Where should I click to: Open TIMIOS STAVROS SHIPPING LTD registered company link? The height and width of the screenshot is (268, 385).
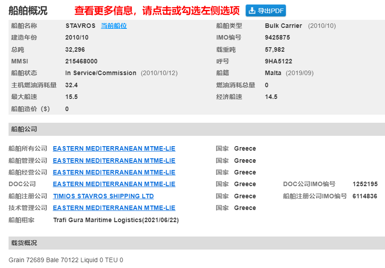point(103,196)
